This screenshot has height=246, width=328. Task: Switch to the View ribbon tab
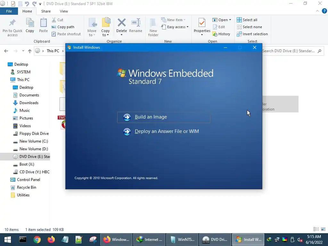64,11
